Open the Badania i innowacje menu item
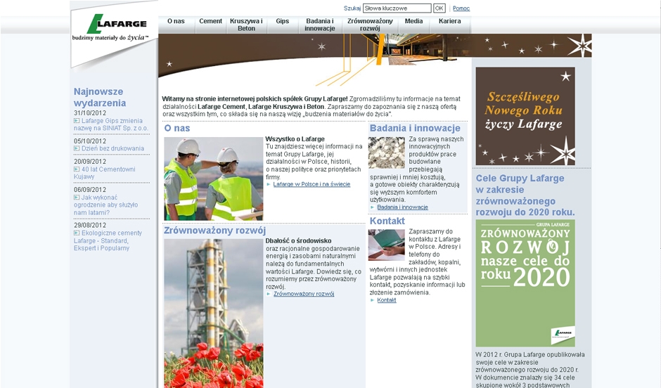 click(320, 25)
